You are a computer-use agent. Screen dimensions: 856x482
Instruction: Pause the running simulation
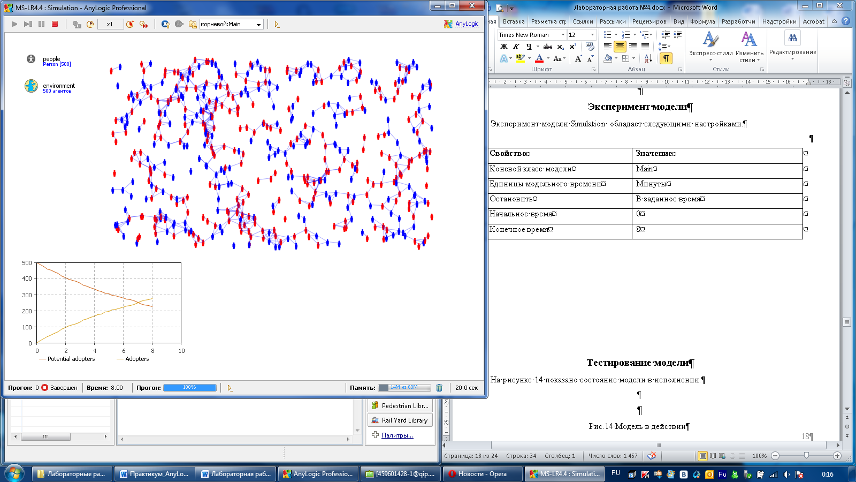pyautogui.click(x=41, y=24)
